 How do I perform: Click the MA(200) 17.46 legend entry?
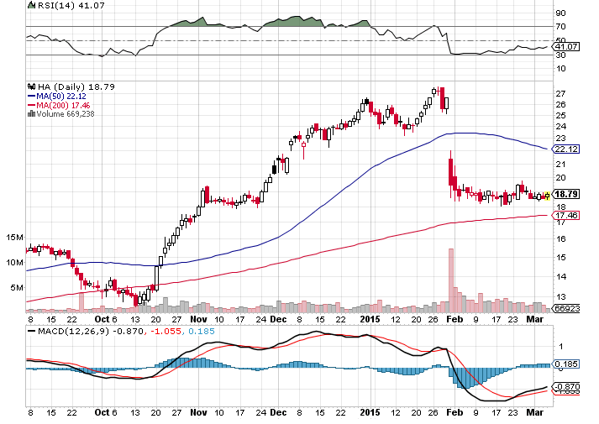(63, 105)
